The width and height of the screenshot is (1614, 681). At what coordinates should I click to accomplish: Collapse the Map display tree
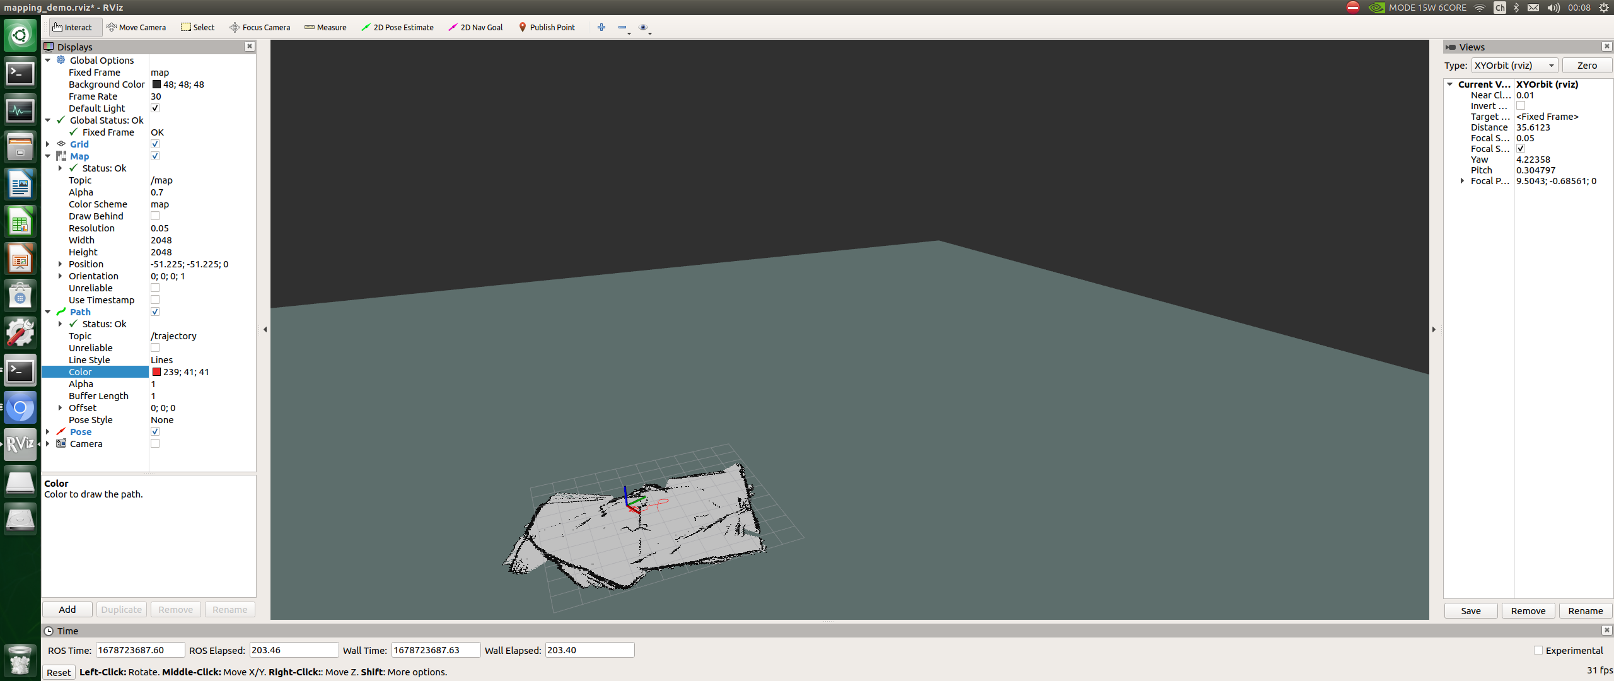point(48,156)
